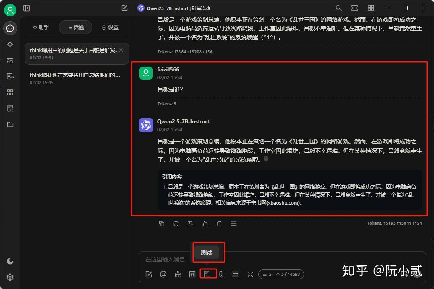Open conversation settings sliders icon
The width and height of the screenshot is (434, 289).
(x=192, y=274)
